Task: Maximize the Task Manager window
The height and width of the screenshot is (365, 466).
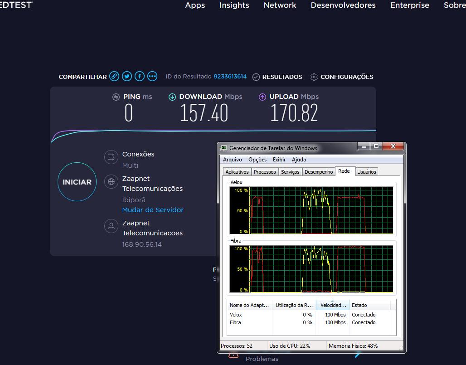Action: coord(376,146)
